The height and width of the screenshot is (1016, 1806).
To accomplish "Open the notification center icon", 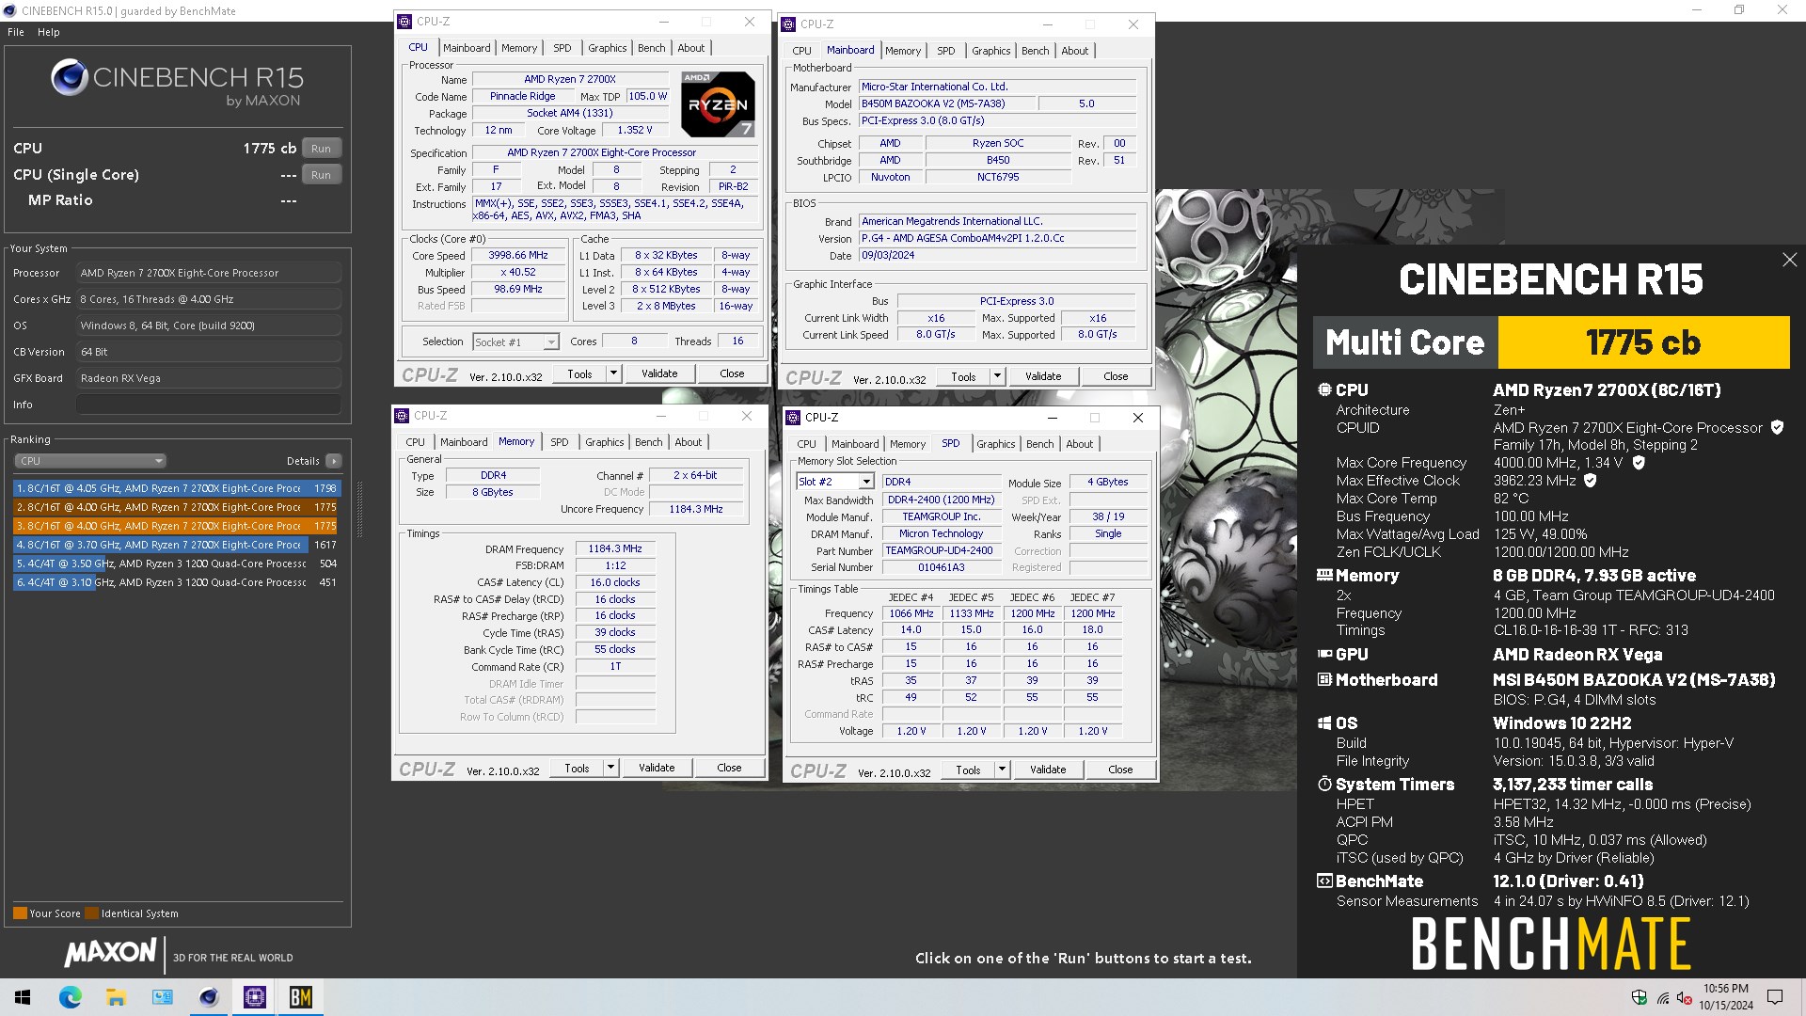I will [1775, 997].
